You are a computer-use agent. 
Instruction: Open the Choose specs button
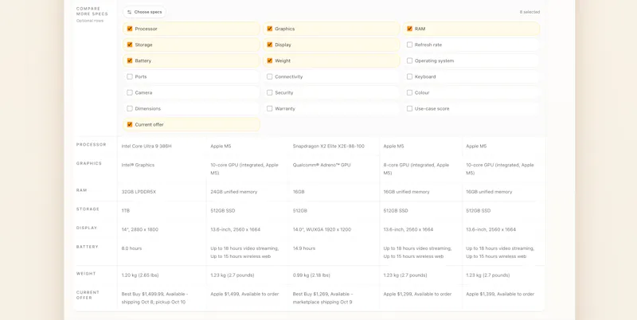coord(144,12)
